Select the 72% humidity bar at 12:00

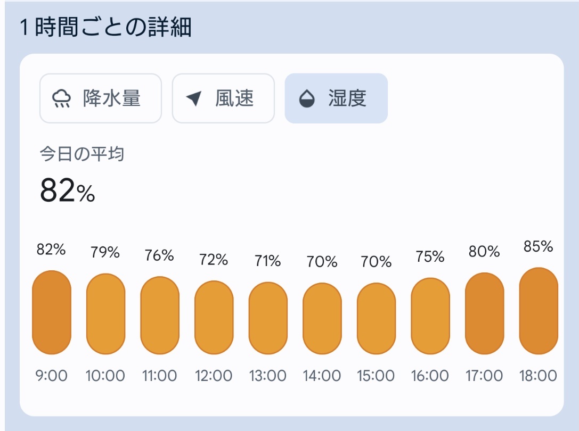point(214,317)
